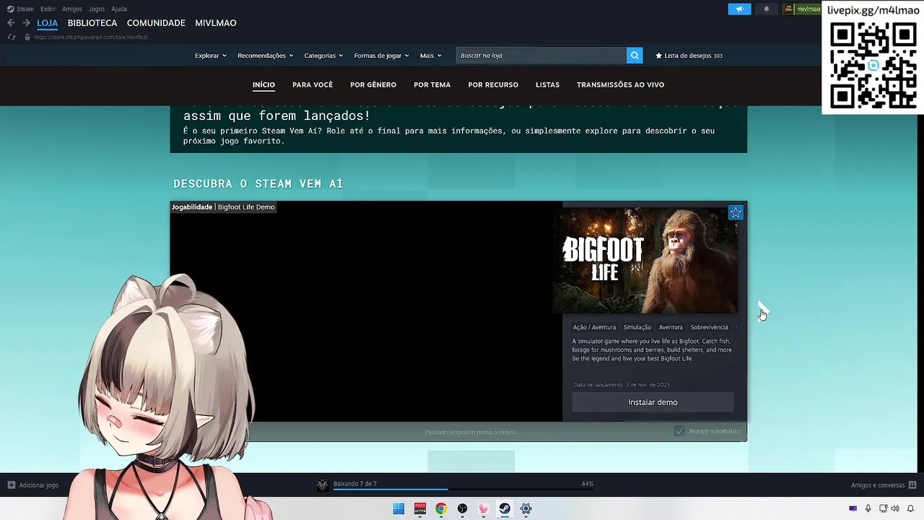
Task: Click Instalar demo button
Action: pyautogui.click(x=653, y=402)
